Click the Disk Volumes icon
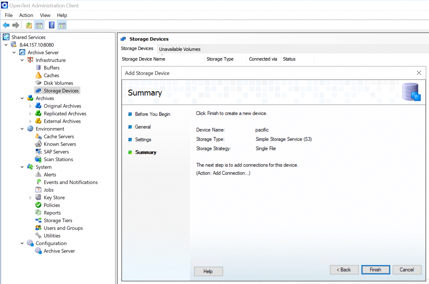The width and height of the screenshot is (429, 284). click(x=38, y=83)
